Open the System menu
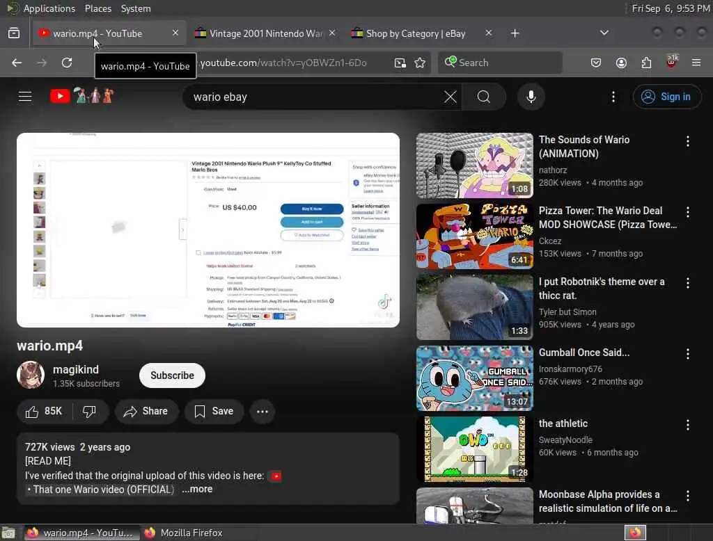713x541 pixels. 136,8
